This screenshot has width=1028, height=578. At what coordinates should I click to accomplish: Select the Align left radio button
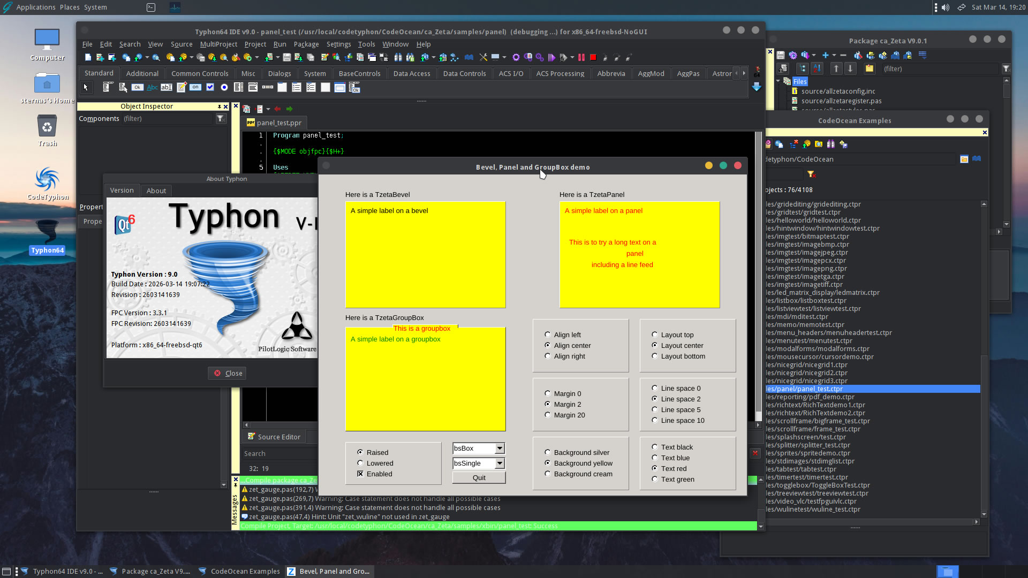pos(548,334)
